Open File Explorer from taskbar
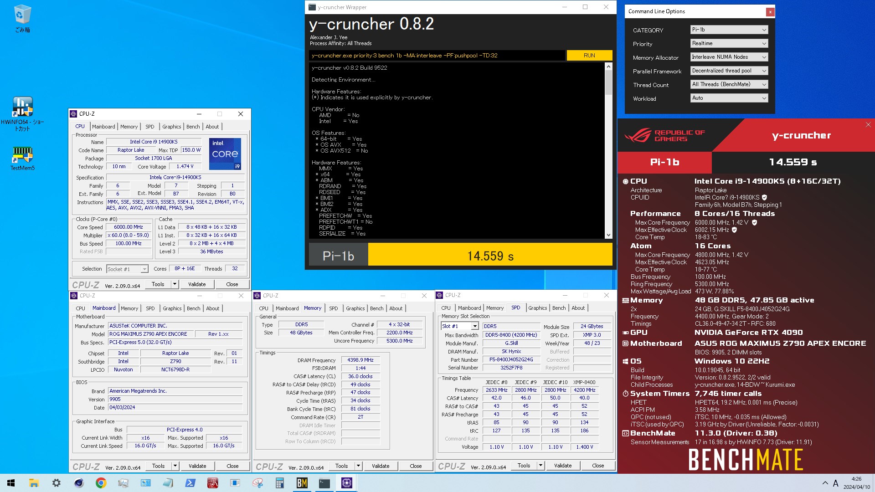875x492 pixels. coord(34,483)
